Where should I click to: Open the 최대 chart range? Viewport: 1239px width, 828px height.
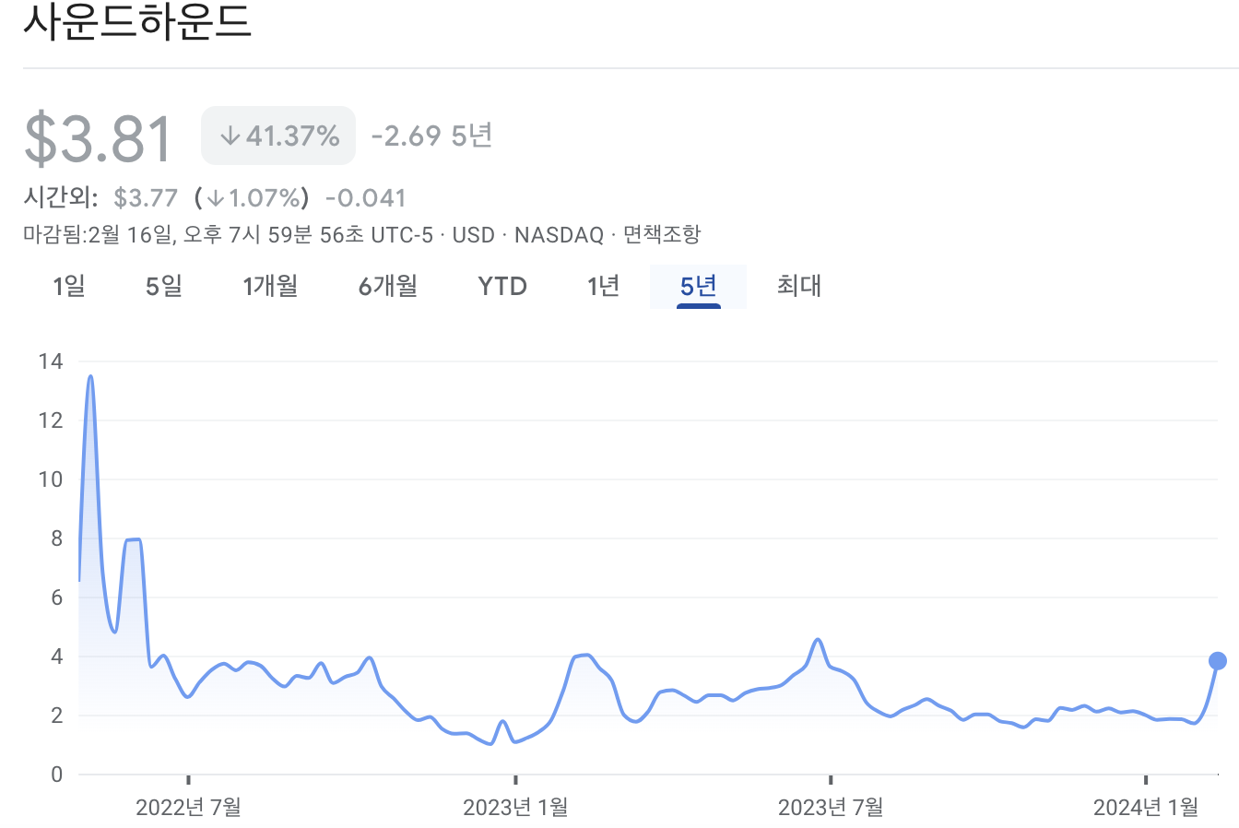pyautogui.click(x=797, y=286)
